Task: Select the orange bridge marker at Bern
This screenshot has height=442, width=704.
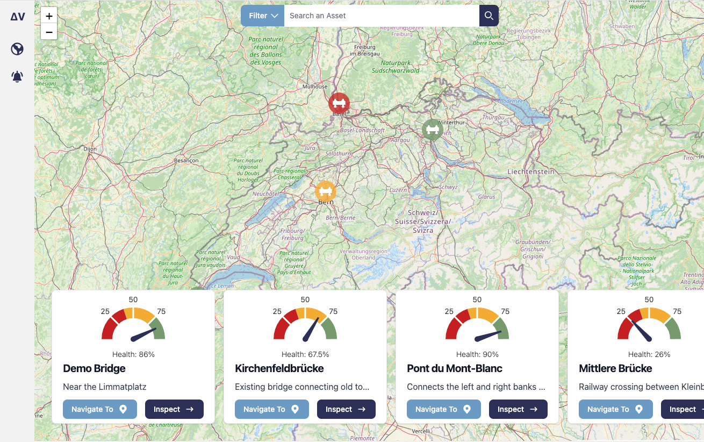Action: (x=326, y=191)
